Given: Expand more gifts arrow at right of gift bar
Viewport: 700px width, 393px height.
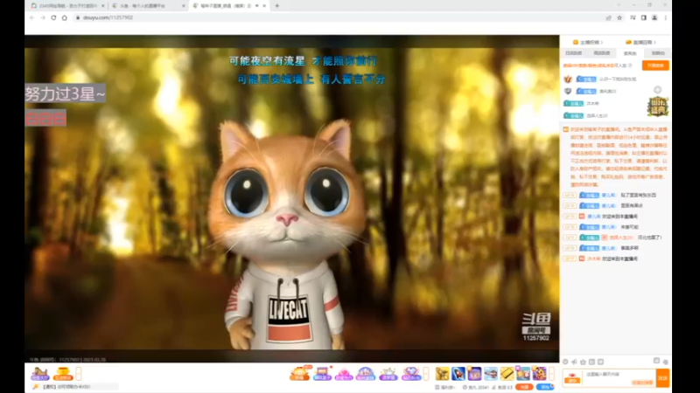Looking at the screenshot, I should click(x=552, y=374).
